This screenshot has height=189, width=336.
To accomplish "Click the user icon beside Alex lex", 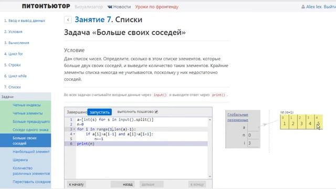I will (x=303, y=7).
